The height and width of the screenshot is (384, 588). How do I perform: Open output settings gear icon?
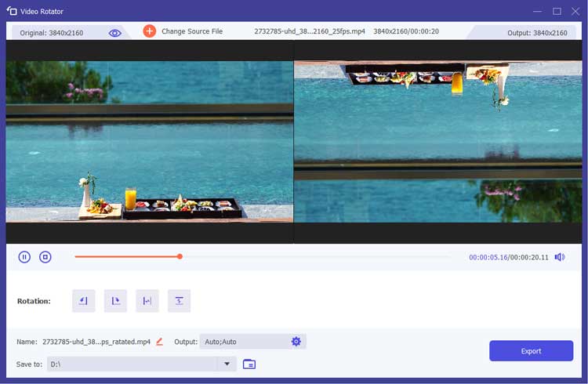pyautogui.click(x=296, y=341)
